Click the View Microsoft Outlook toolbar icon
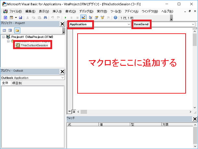Viewport: 198px width, 149px height. (x=6, y=17)
